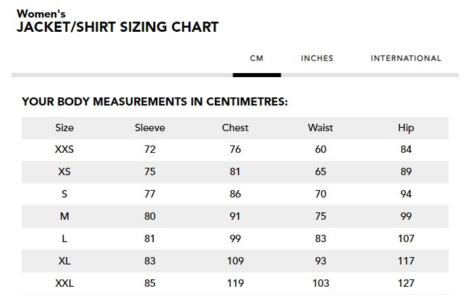Click the M chest value 91
Screen dimensions: 469x301
pos(235,216)
